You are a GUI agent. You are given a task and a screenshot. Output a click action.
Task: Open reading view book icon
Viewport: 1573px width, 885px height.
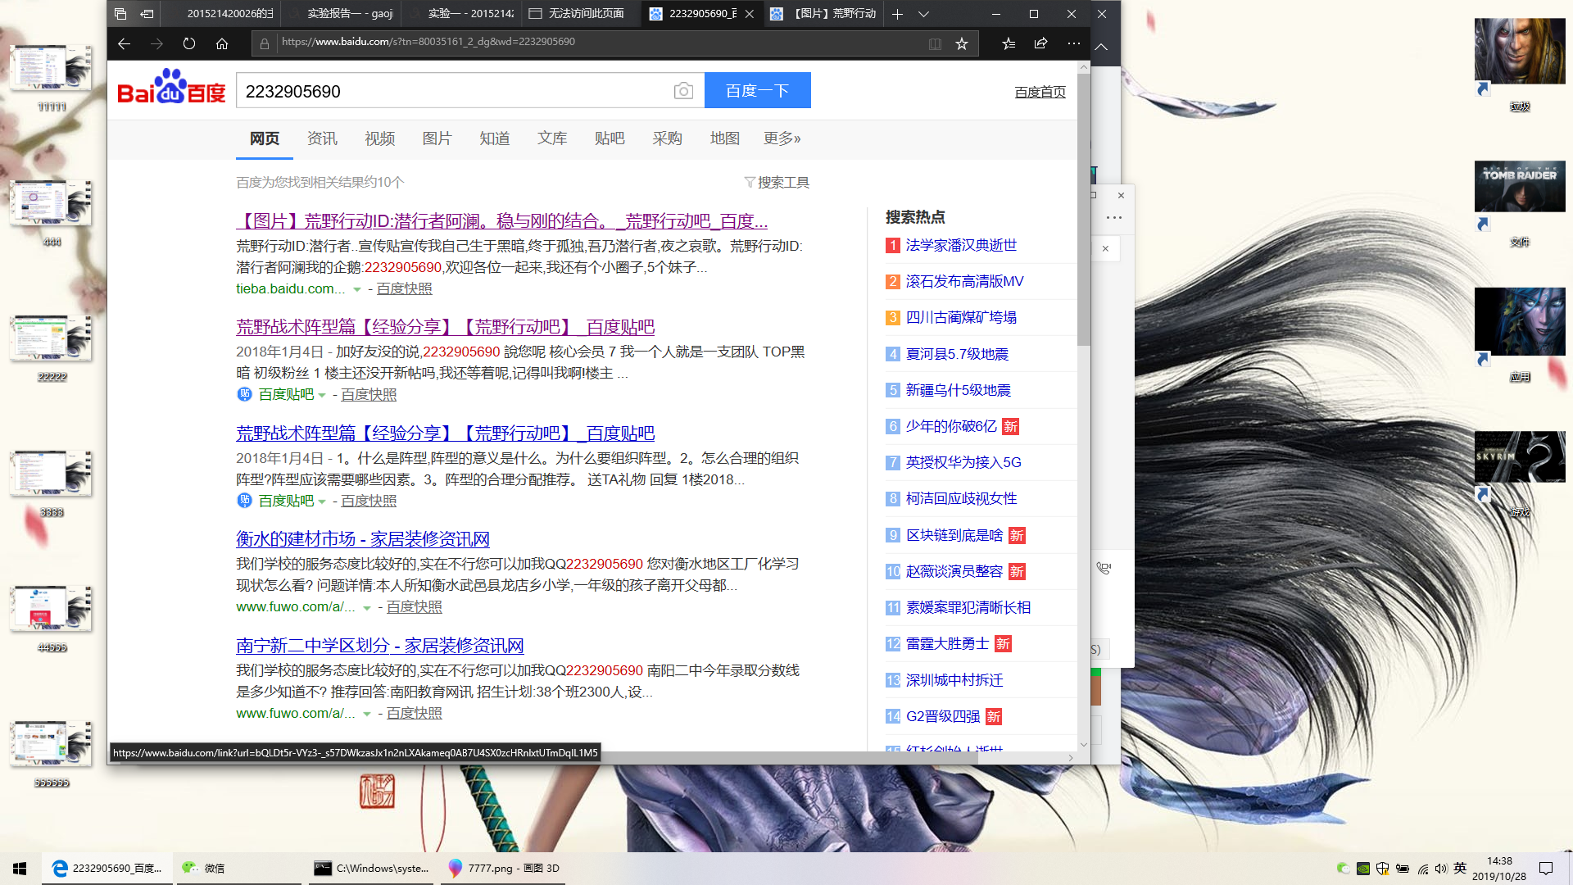click(x=935, y=43)
